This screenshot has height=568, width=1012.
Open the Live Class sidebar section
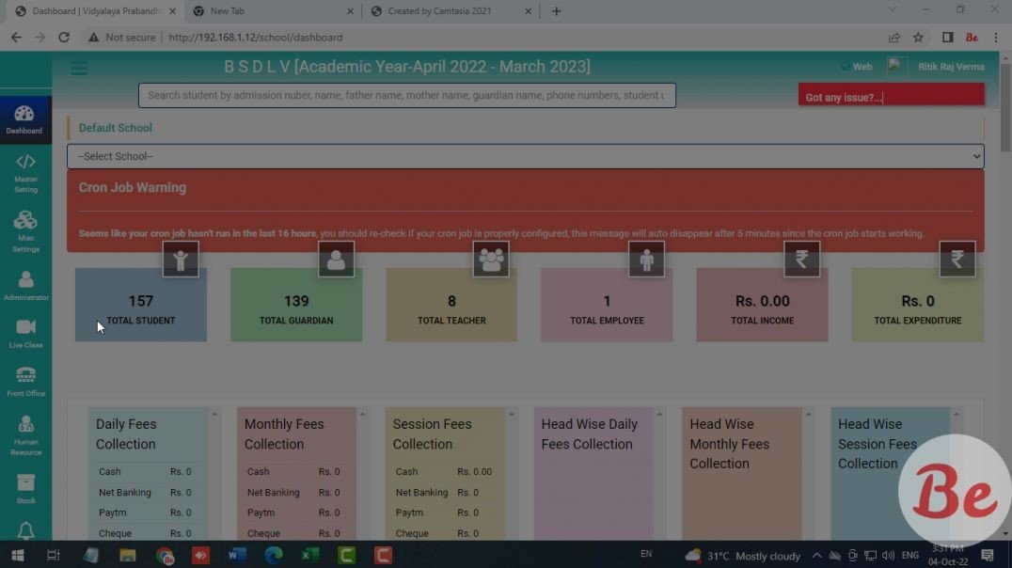click(25, 332)
